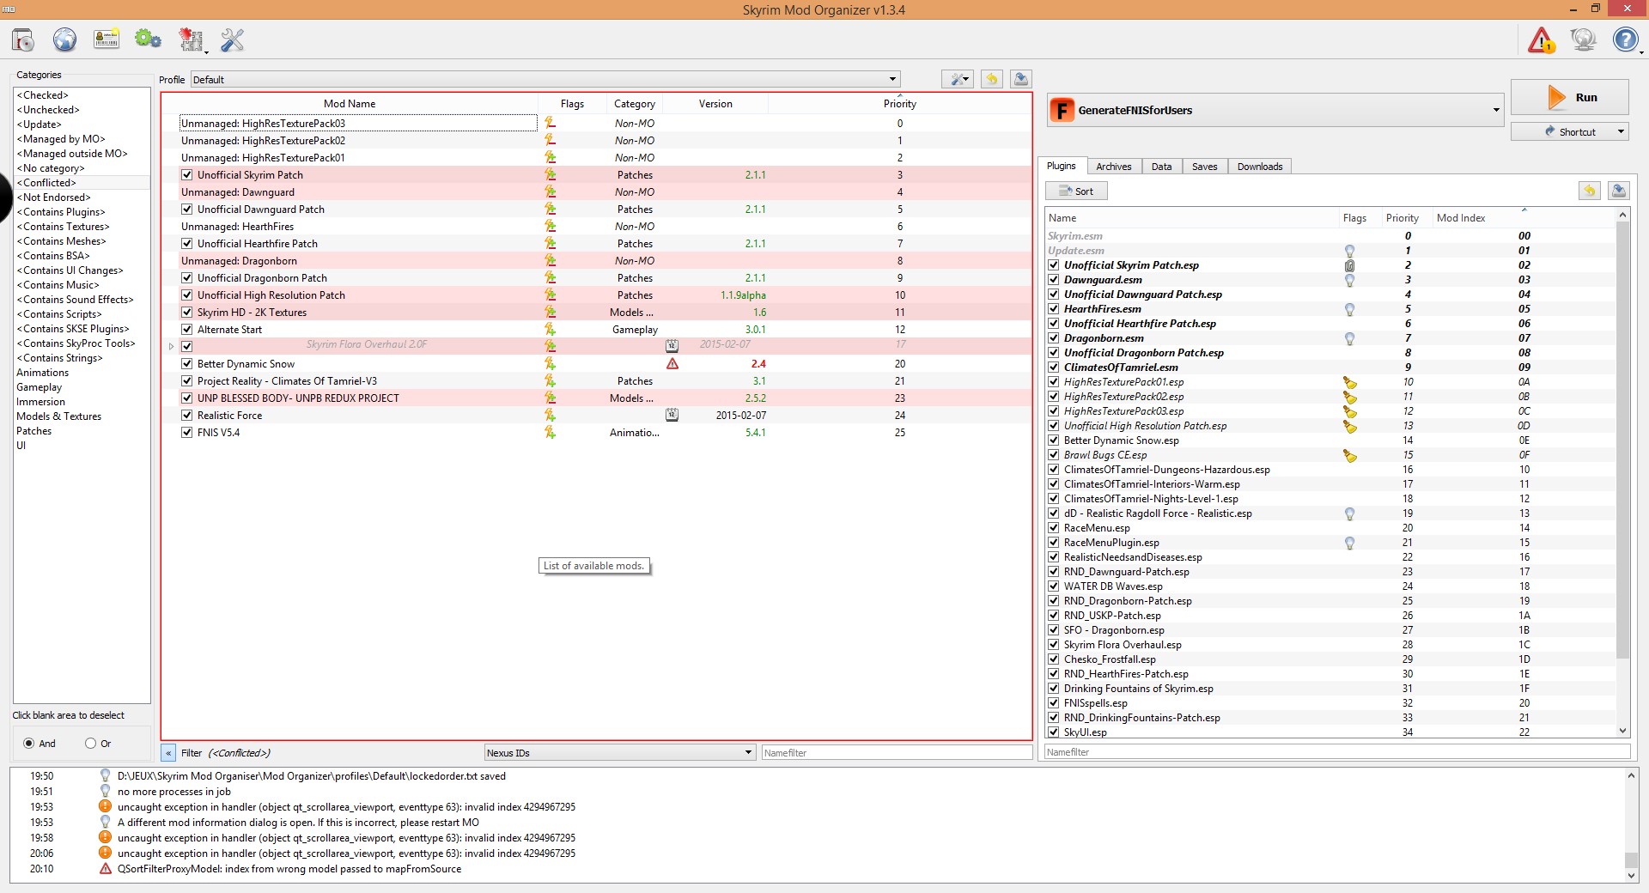Collapse the filter panel with « button

tap(168, 753)
